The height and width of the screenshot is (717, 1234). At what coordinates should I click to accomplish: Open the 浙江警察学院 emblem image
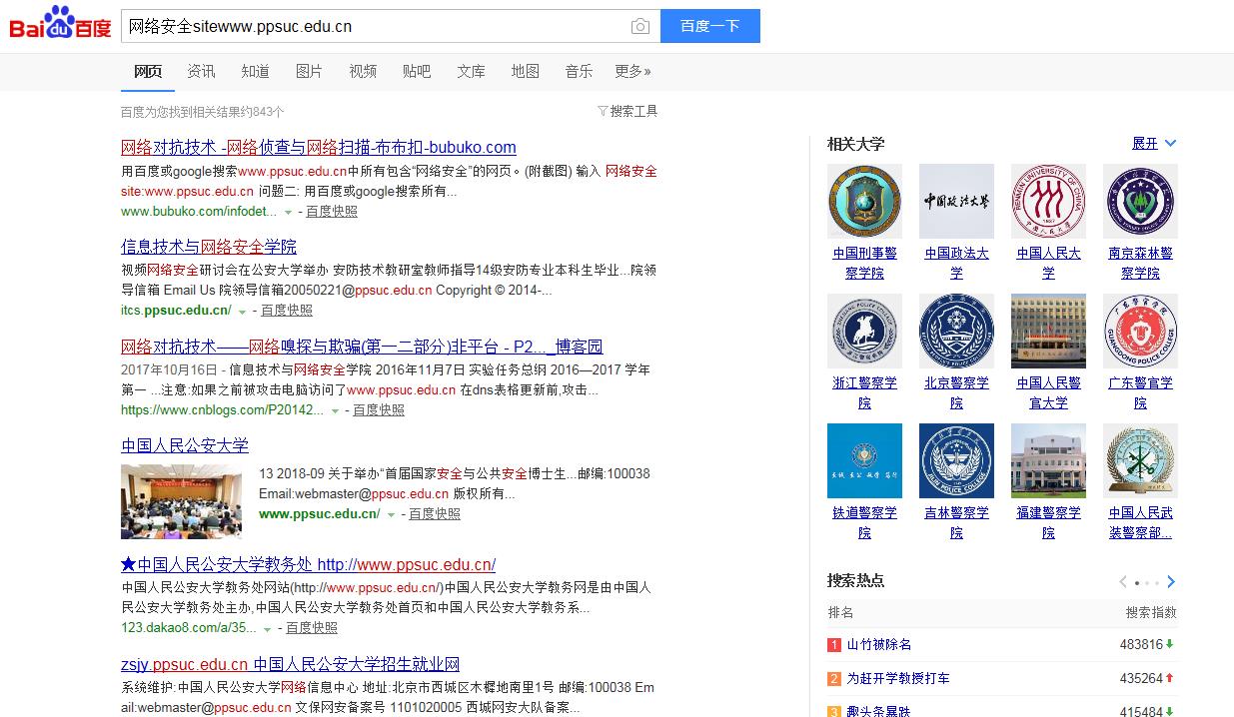864,331
